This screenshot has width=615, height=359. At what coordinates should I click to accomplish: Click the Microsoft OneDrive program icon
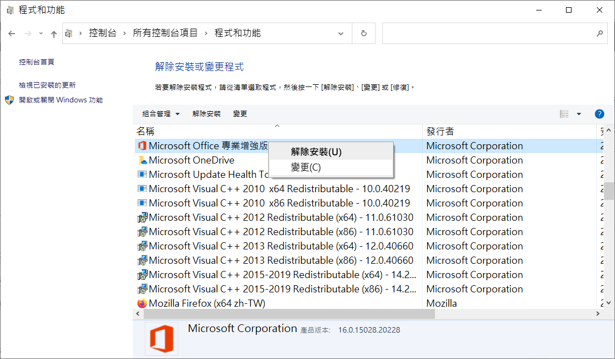click(142, 160)
